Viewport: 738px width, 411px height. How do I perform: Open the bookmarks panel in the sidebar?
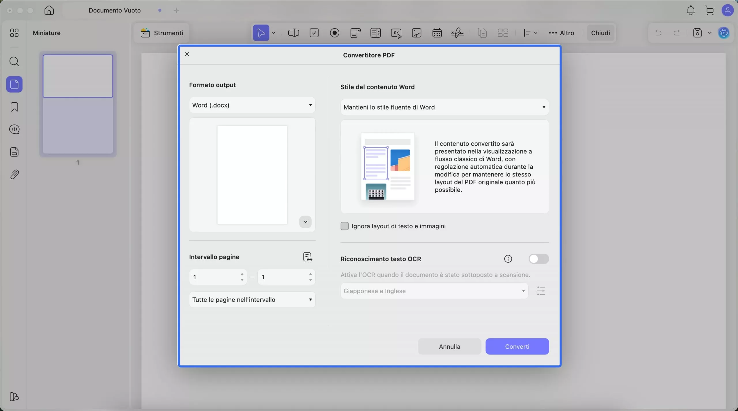point(14,107)
